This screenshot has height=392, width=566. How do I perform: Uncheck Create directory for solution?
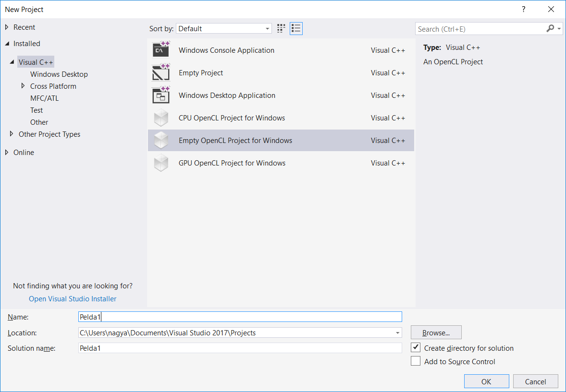coord(416,348)
